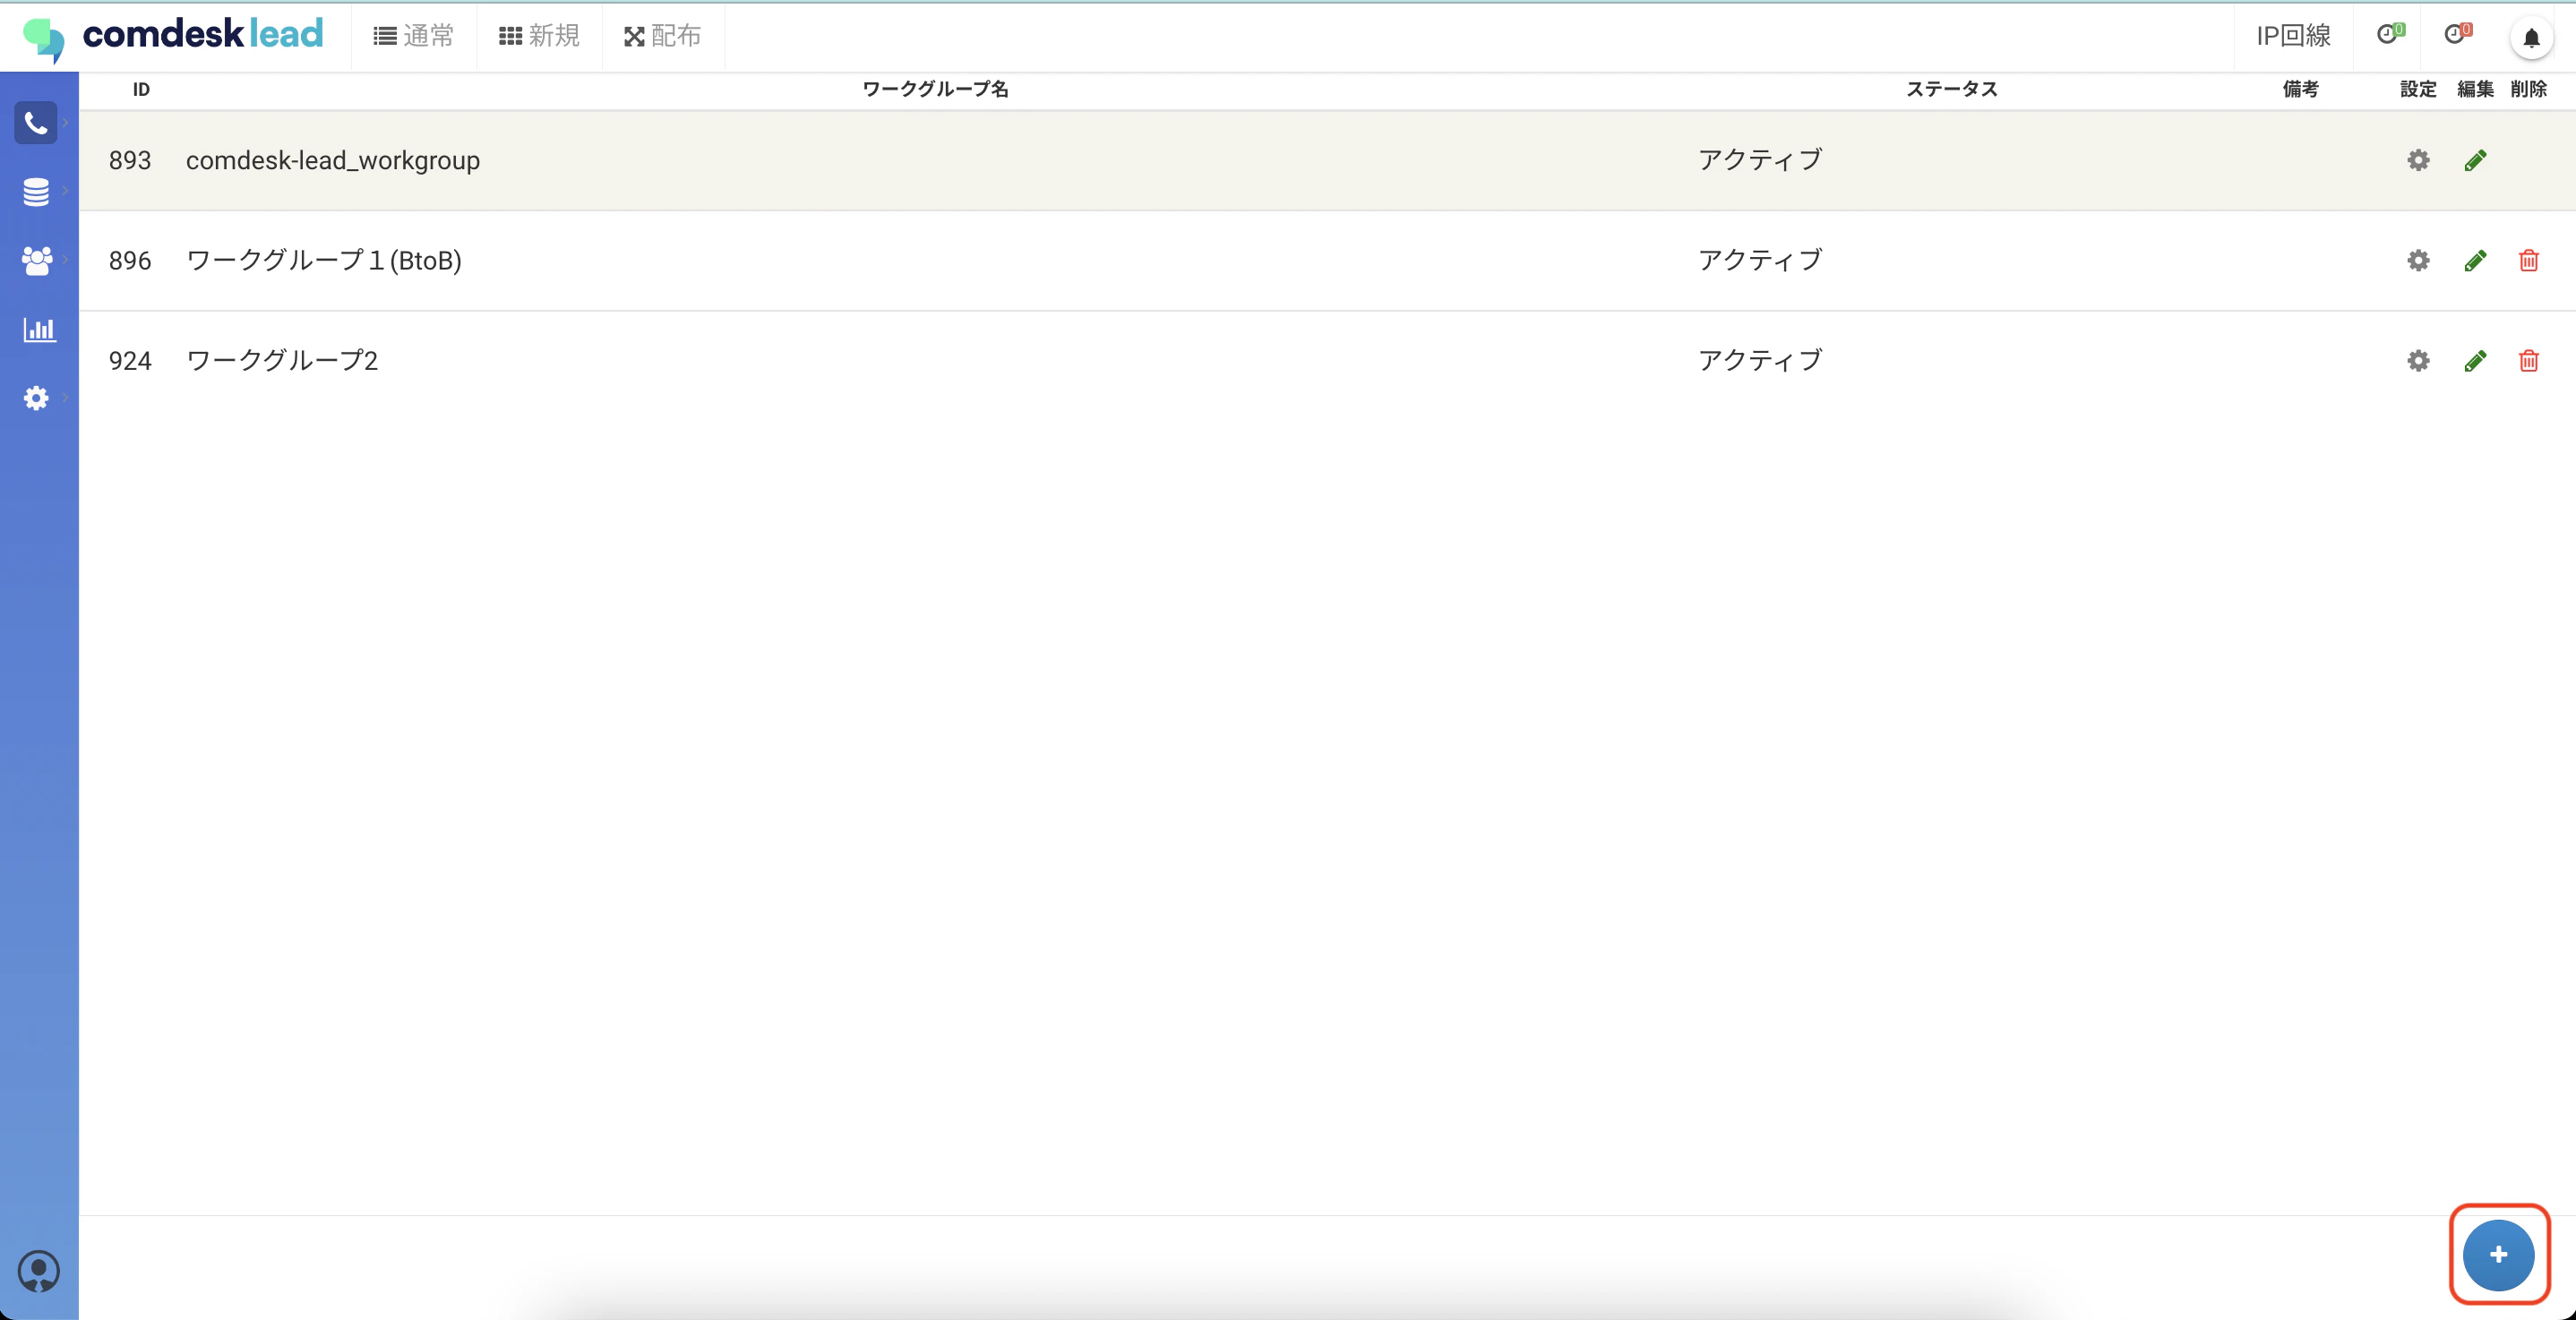Open the database menu in the sidebar

(x=36, y=191)
